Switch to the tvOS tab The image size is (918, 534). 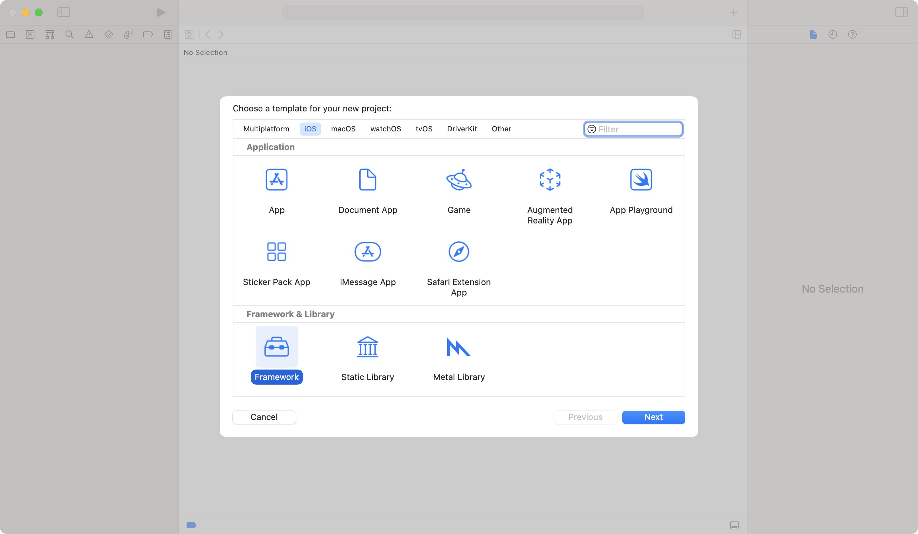click(424, 129)
